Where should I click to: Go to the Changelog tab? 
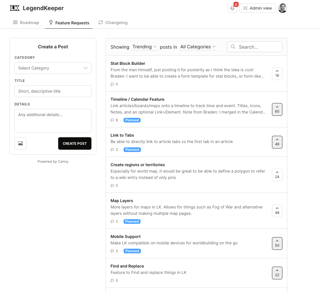113,23
